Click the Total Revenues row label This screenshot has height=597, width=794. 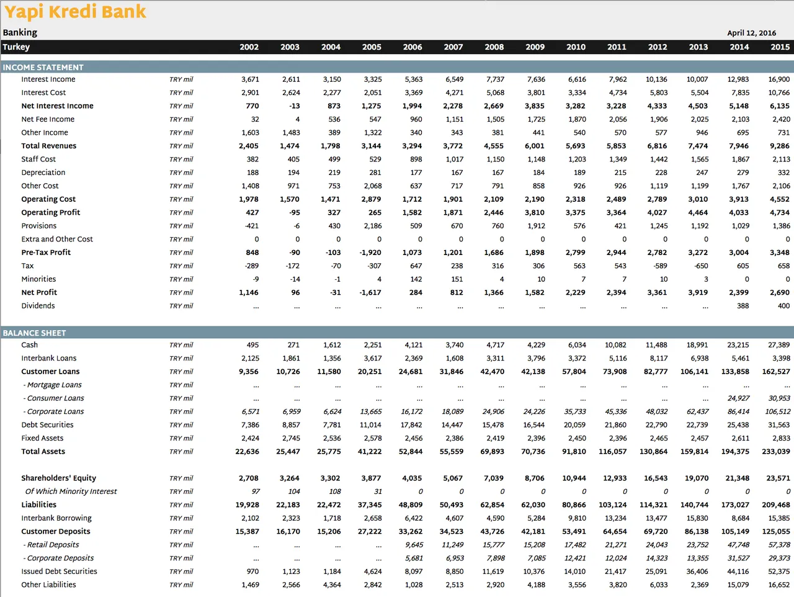coord(49,146)
